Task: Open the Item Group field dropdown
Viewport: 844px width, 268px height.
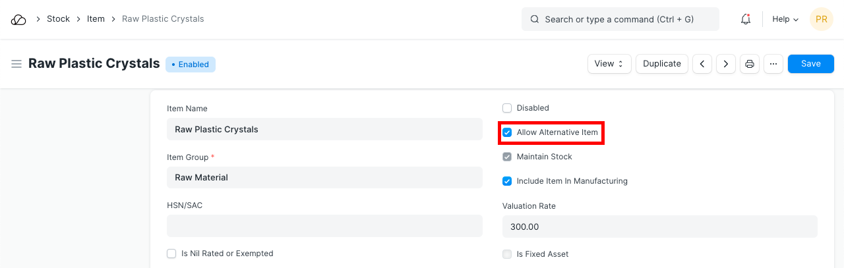Action: (x=324, y=177)
